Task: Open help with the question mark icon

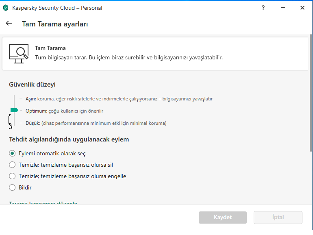Action: [263, 8]
